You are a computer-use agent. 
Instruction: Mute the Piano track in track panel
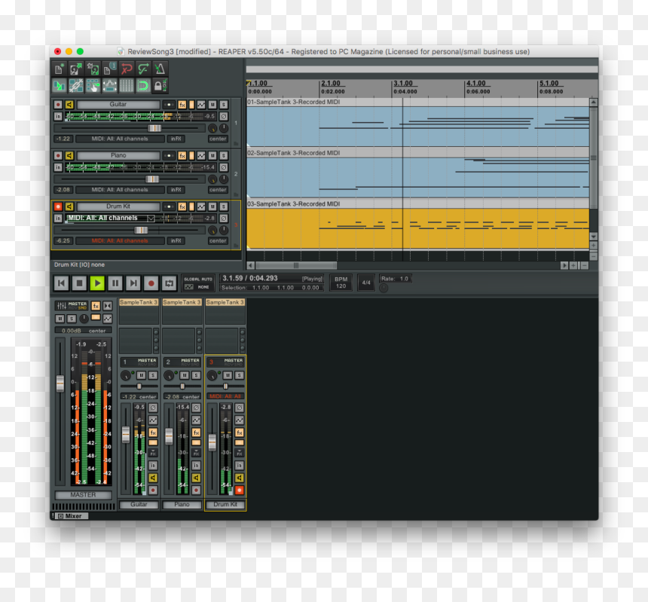click(x=212, y=156)
